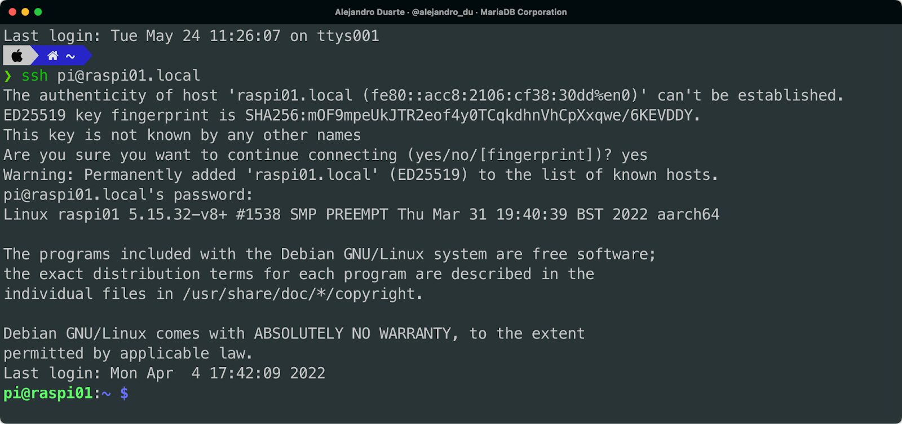Click the password prompt line
This screenshot has height=424, width=902.
click(128, 195)
